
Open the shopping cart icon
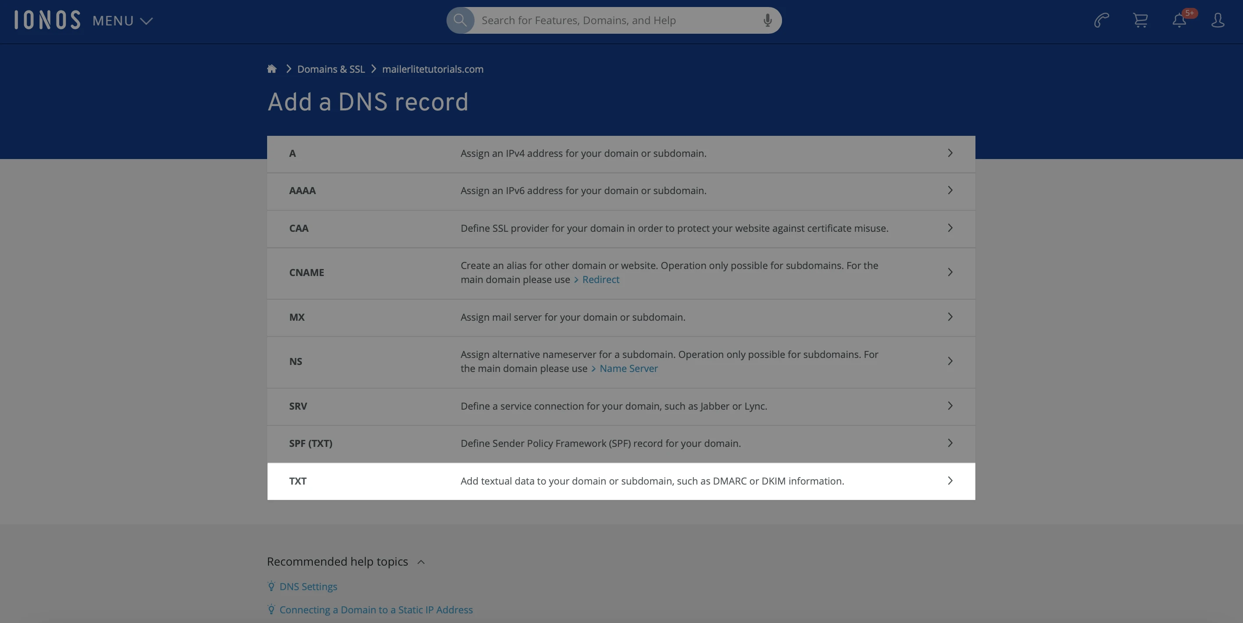(x=1140, y=20)
